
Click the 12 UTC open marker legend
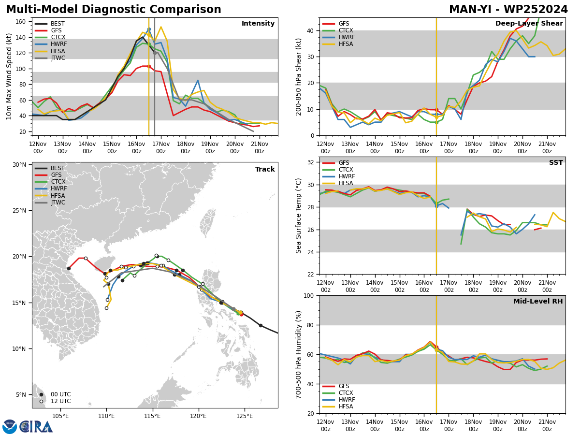pyautogui.click(x=53, y=401)
